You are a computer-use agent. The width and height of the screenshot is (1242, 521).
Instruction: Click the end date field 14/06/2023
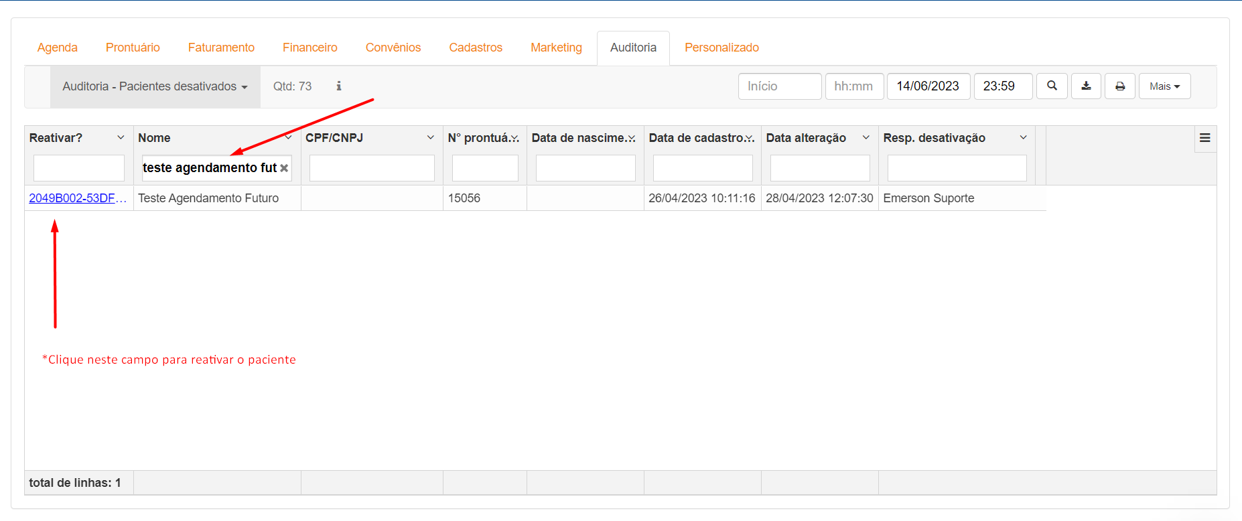pyautogui.click(x=928, y=86)
